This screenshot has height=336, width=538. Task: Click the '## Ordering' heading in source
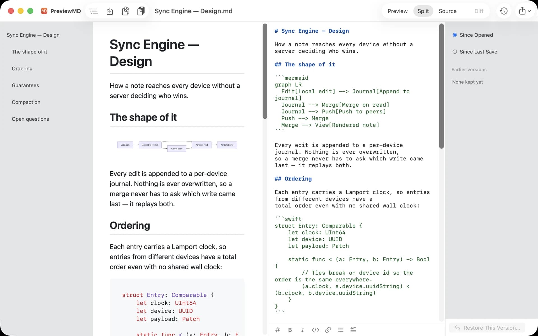pyautogui.click(x=293, y=179)
